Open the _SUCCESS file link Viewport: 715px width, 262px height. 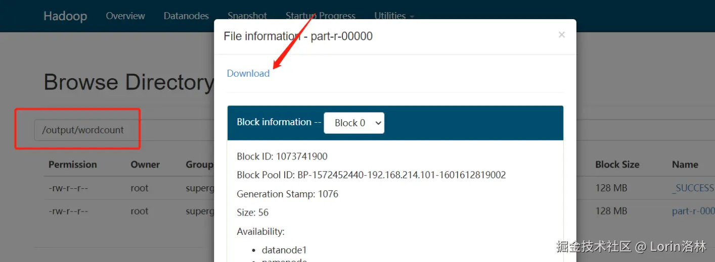692,188
